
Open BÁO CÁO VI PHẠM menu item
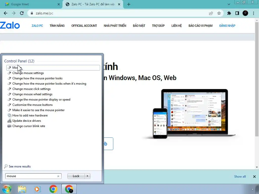(200, 26)
